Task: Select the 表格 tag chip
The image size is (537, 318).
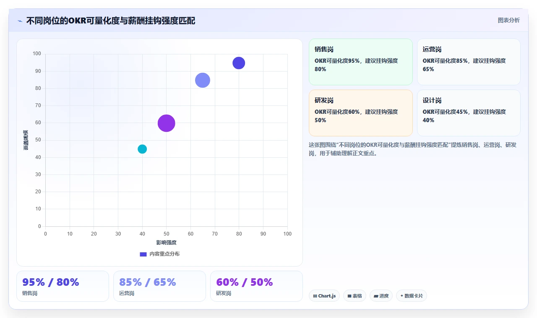Action: pos(355,296)
